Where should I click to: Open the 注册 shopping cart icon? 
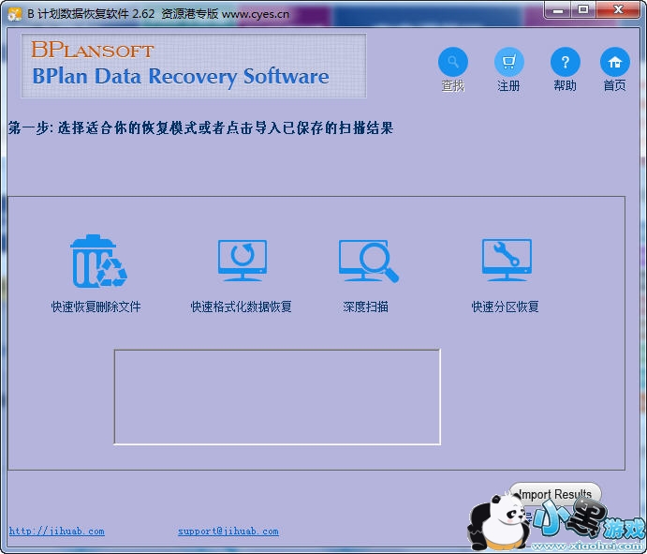point(508,62)
